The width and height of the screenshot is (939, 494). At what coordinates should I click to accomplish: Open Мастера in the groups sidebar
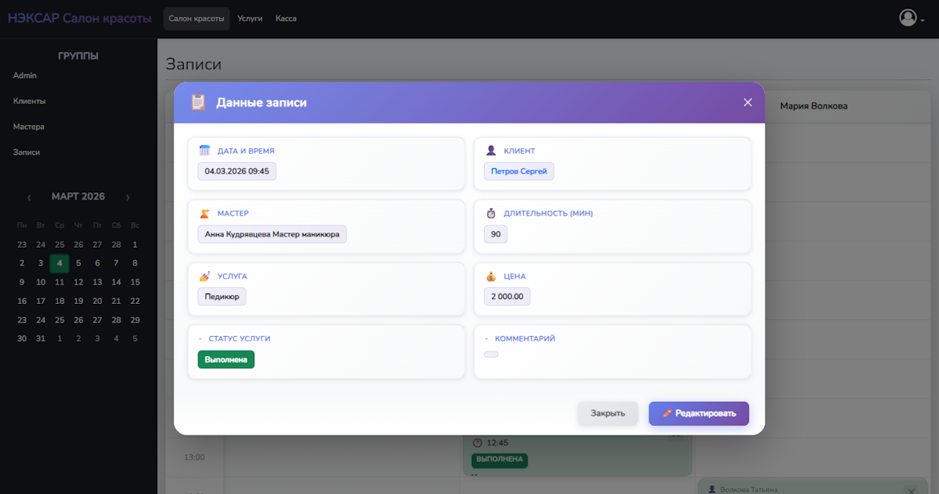29,127
